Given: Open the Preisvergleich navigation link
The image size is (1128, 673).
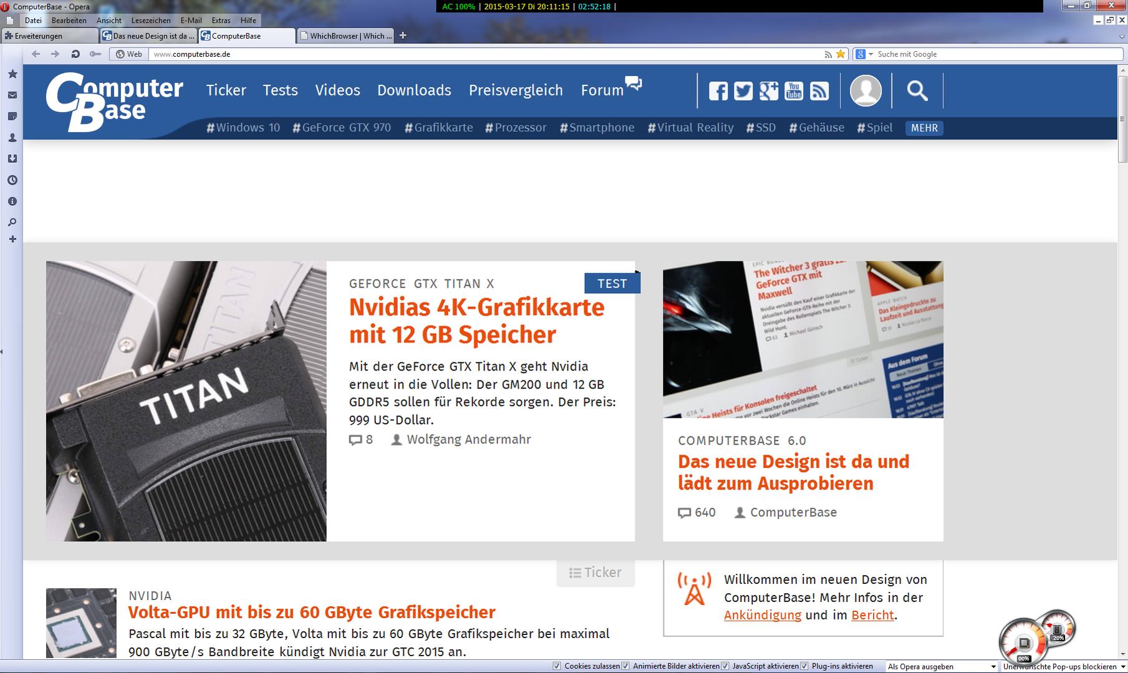Looking at the screenshot, I should point(516,90).
